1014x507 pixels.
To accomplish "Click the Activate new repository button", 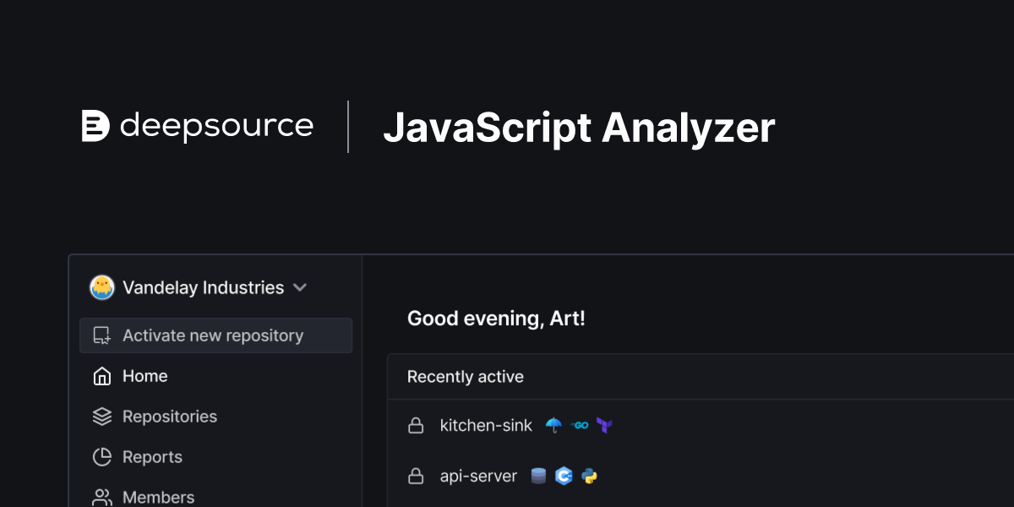I will (x=213, y=335).
